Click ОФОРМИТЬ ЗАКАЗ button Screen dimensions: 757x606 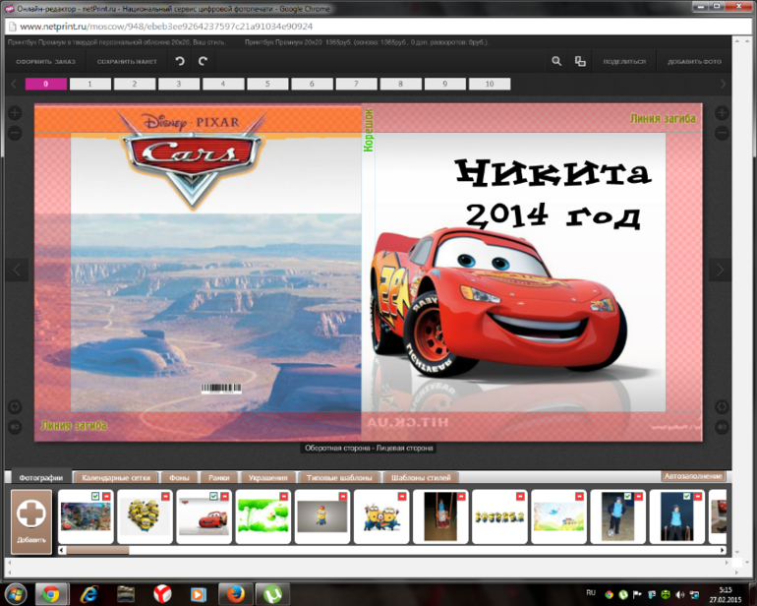pyautogui.click(x=45, y=61)
